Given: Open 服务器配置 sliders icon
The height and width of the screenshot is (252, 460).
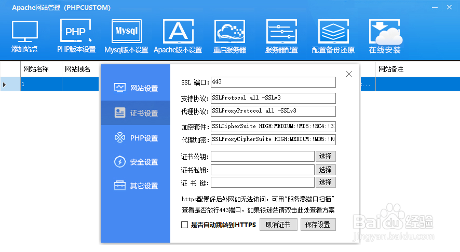Looking at the screenshot, I should click(281, 31).
